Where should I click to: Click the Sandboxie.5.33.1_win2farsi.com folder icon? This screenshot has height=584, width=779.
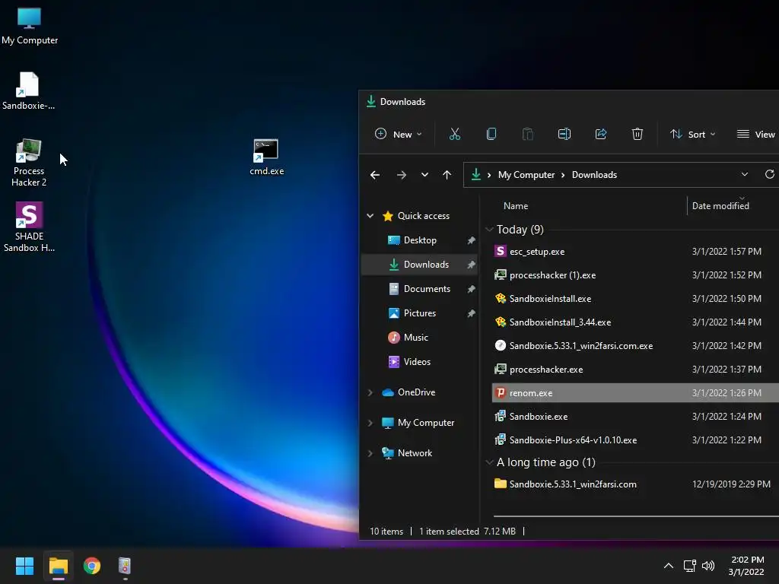501,484
